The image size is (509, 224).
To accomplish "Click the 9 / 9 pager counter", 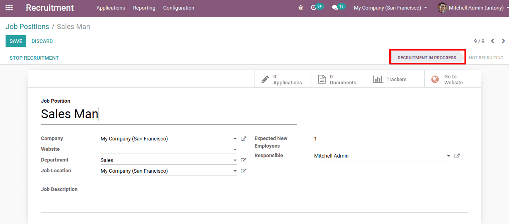I will pyautogui.click(x=479, y=41).
